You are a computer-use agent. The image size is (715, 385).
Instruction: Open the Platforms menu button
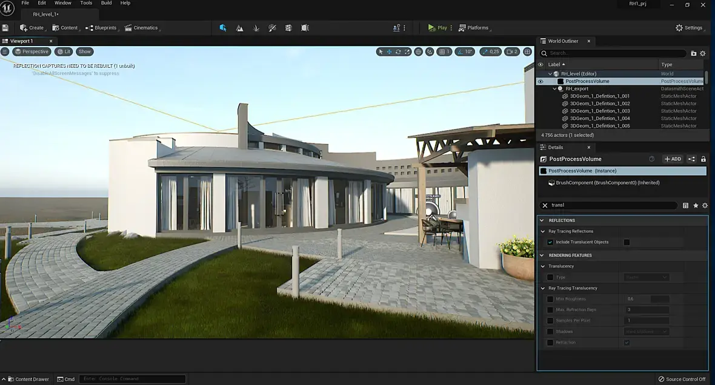pyautogui.click(x=473, y=28)
